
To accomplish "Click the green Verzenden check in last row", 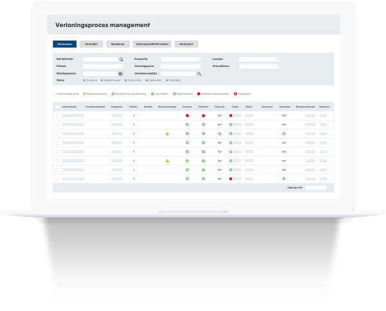I will click(283, 178).
